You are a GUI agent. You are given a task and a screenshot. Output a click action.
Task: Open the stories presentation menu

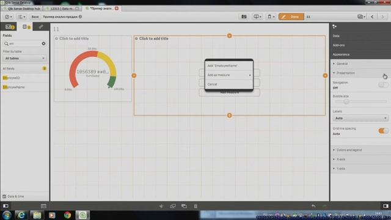click(x=257, y=16)
